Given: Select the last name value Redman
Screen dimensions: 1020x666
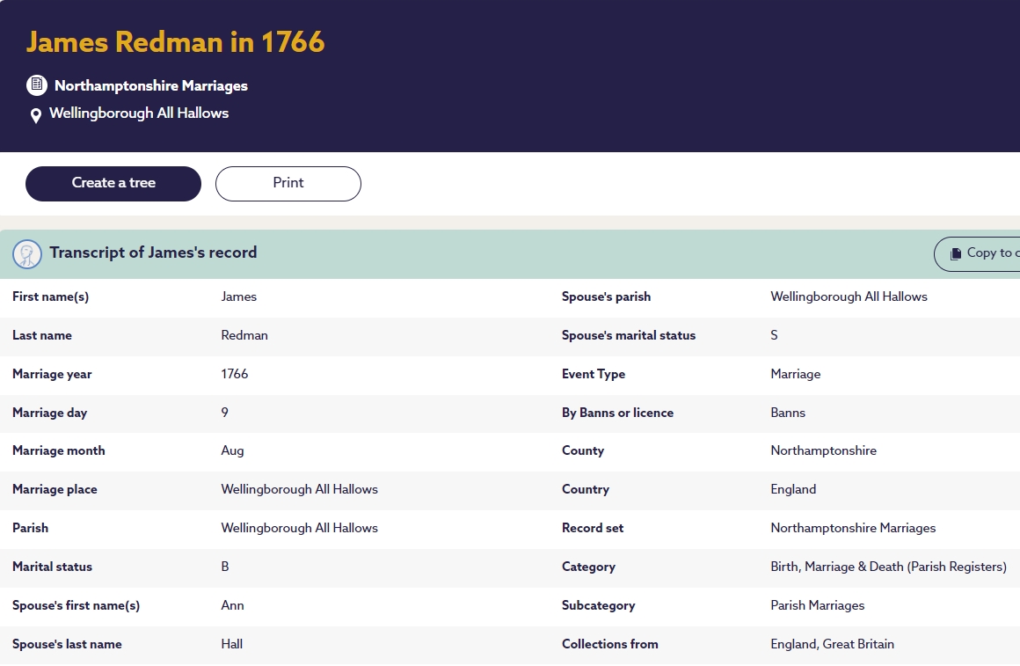Looking at the screenshot, I should [244, 335].
